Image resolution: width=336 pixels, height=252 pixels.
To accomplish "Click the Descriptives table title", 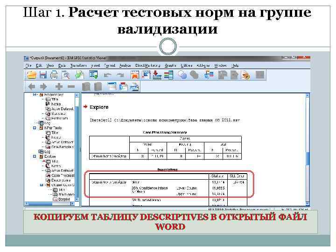I will pyautogui.click(x=168, y=170).
